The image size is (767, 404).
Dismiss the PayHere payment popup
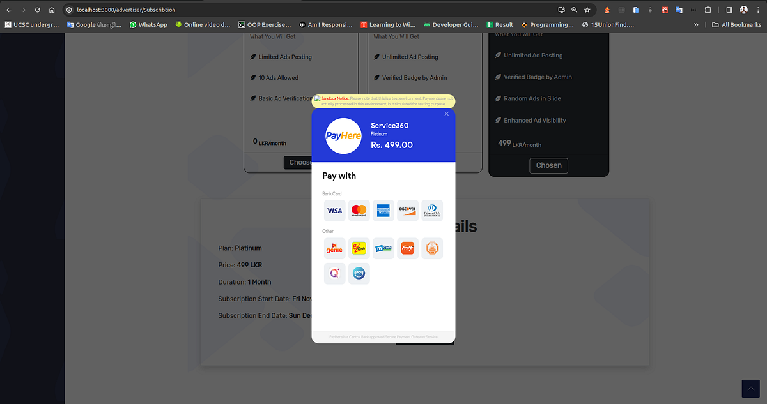446,113
